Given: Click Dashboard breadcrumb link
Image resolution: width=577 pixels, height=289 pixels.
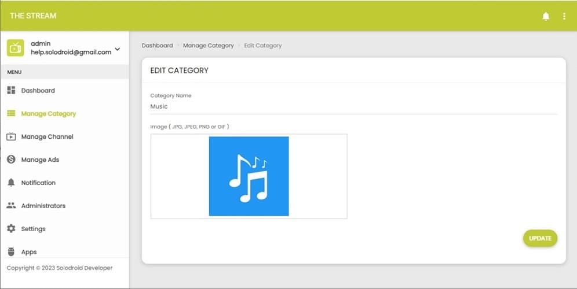Looking at the screenshot, I should point(157,46).
